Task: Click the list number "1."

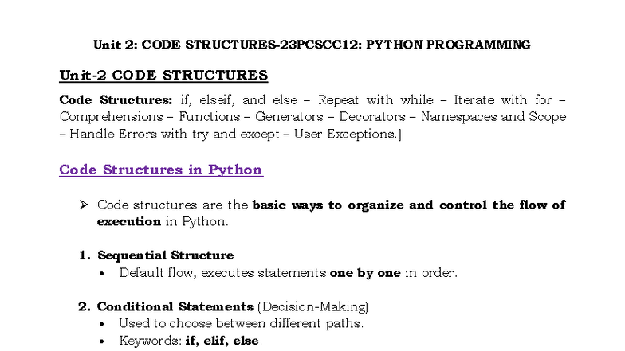Action: [84, 255]
